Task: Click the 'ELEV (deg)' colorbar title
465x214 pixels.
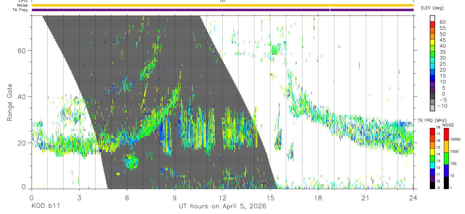Action: (432, 8)
